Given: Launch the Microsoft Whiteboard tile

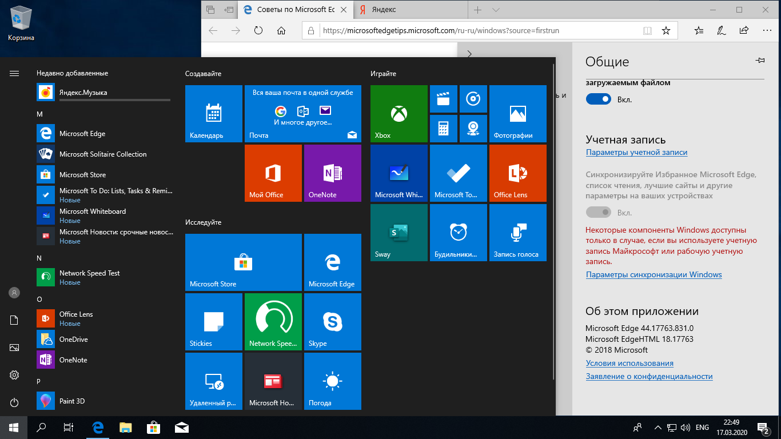Looking at the screenshot, I should click(399, 173).
